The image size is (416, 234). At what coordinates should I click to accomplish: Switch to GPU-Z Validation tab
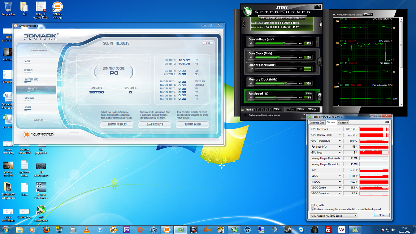[x=343, y=123]
